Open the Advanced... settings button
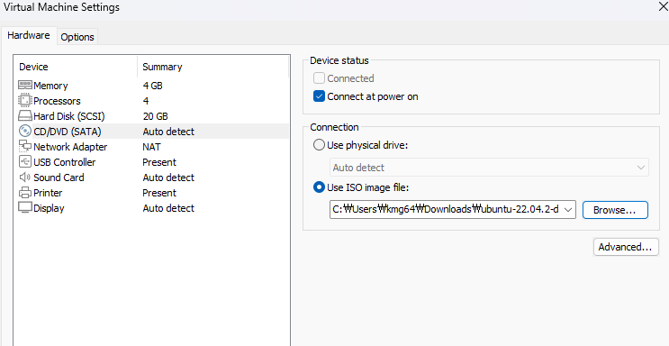This screenshot has height=346, width=669. click(x=626, y=247)
